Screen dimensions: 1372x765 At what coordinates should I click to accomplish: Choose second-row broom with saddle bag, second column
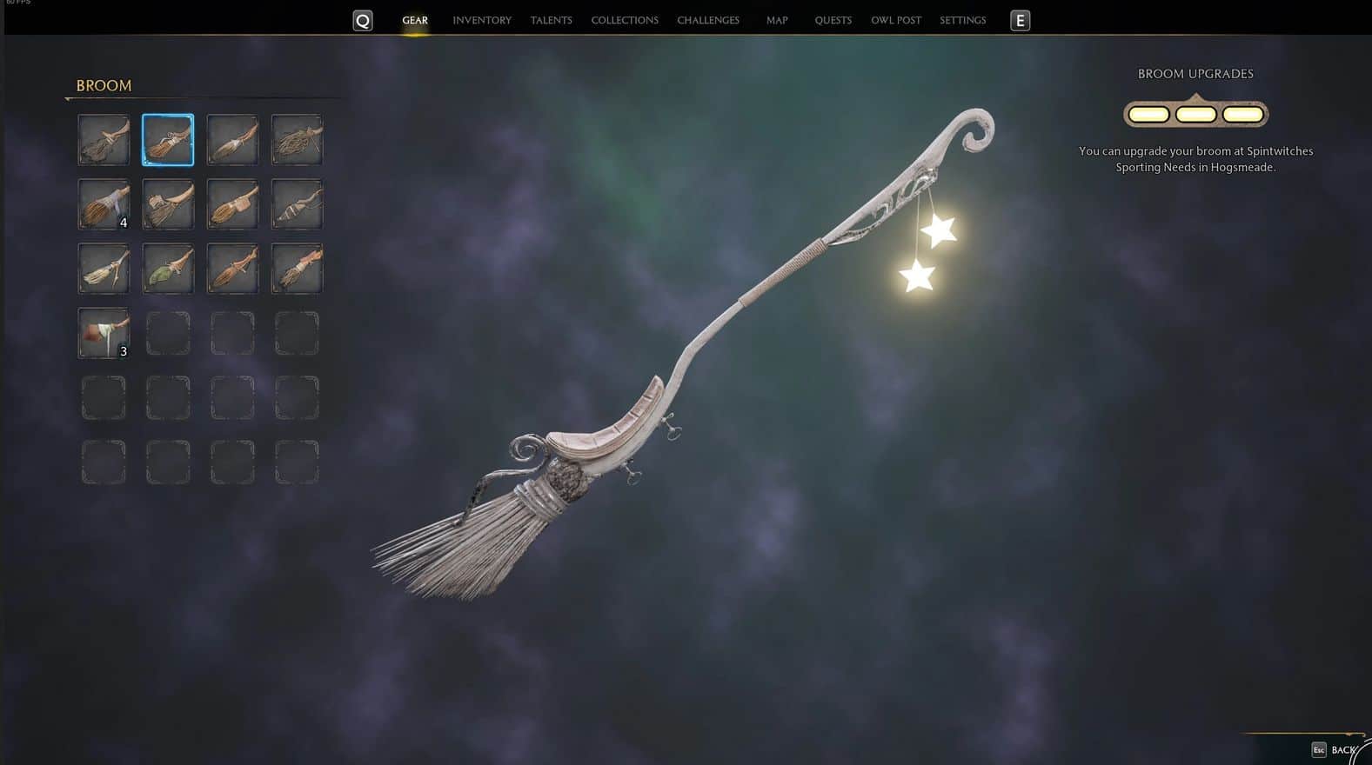168,204
